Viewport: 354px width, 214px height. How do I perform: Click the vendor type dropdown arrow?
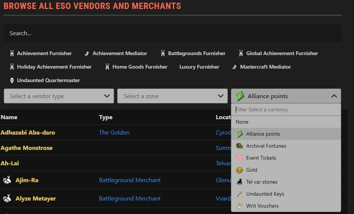tap(107, 96)
